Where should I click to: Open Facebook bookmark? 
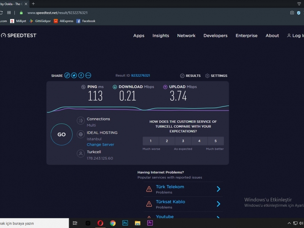point(86,21)
